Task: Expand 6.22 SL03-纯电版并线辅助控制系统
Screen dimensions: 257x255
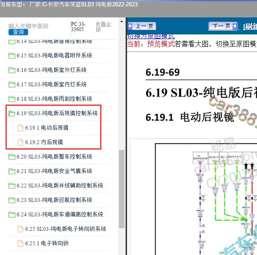Action: tap(60, 185)
